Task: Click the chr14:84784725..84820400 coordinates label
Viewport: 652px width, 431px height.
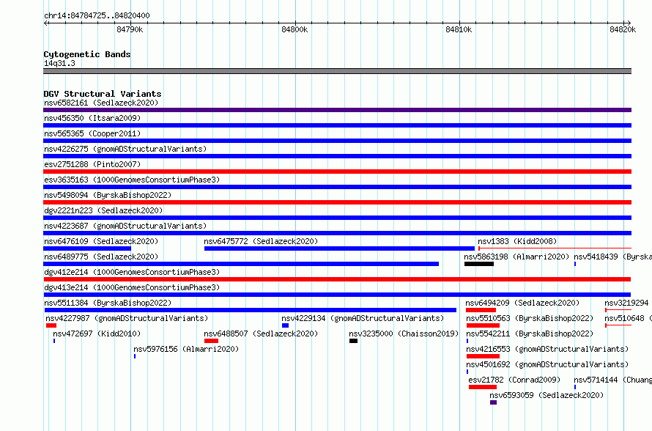Action: (x=97, y=15)
